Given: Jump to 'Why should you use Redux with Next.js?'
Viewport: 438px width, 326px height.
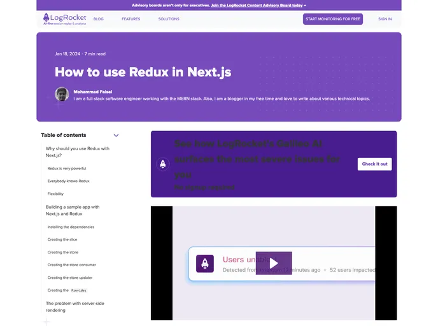Looking at the screenshot, I should click(78, 152).
